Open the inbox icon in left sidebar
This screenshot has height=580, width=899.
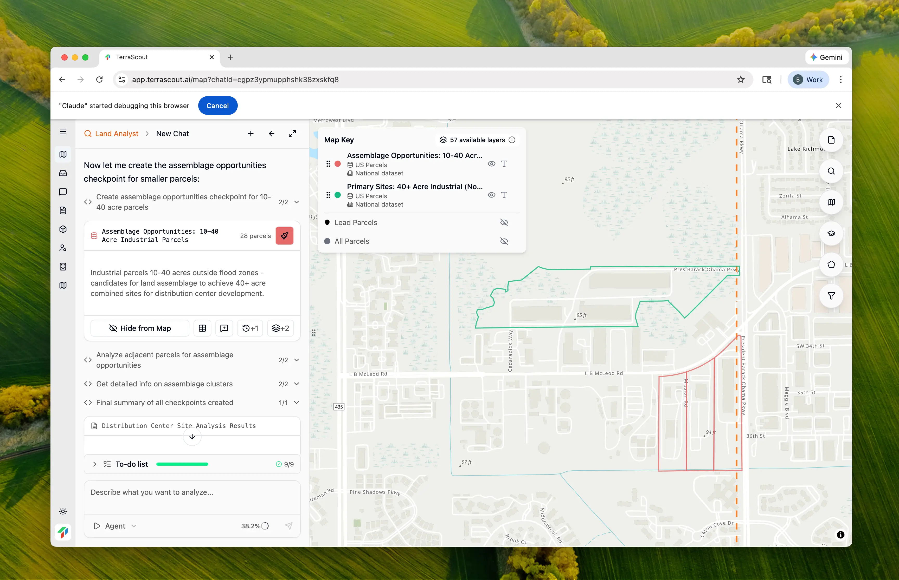point(63,173)
